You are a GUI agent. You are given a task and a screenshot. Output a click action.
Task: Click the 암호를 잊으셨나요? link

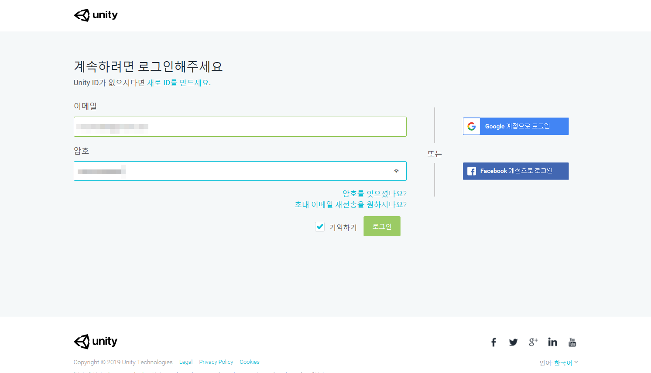coord(374,193)
